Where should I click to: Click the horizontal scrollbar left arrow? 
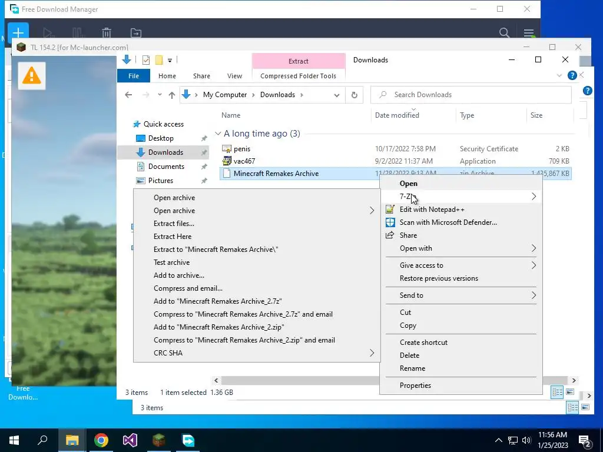tap(216, 381)
